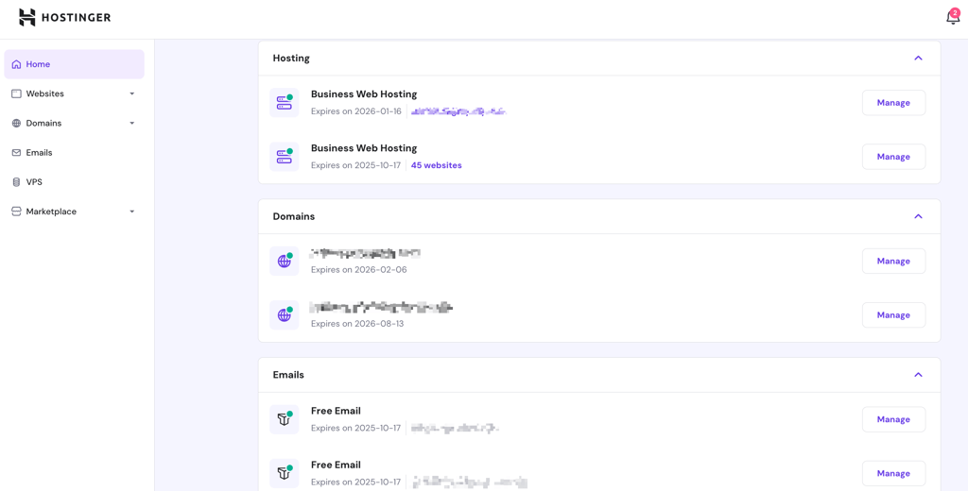Open blurred website link beside 2026-01-16 hosting
The height and width of the screenshot is (491, 968).
(x=458, y=111)
